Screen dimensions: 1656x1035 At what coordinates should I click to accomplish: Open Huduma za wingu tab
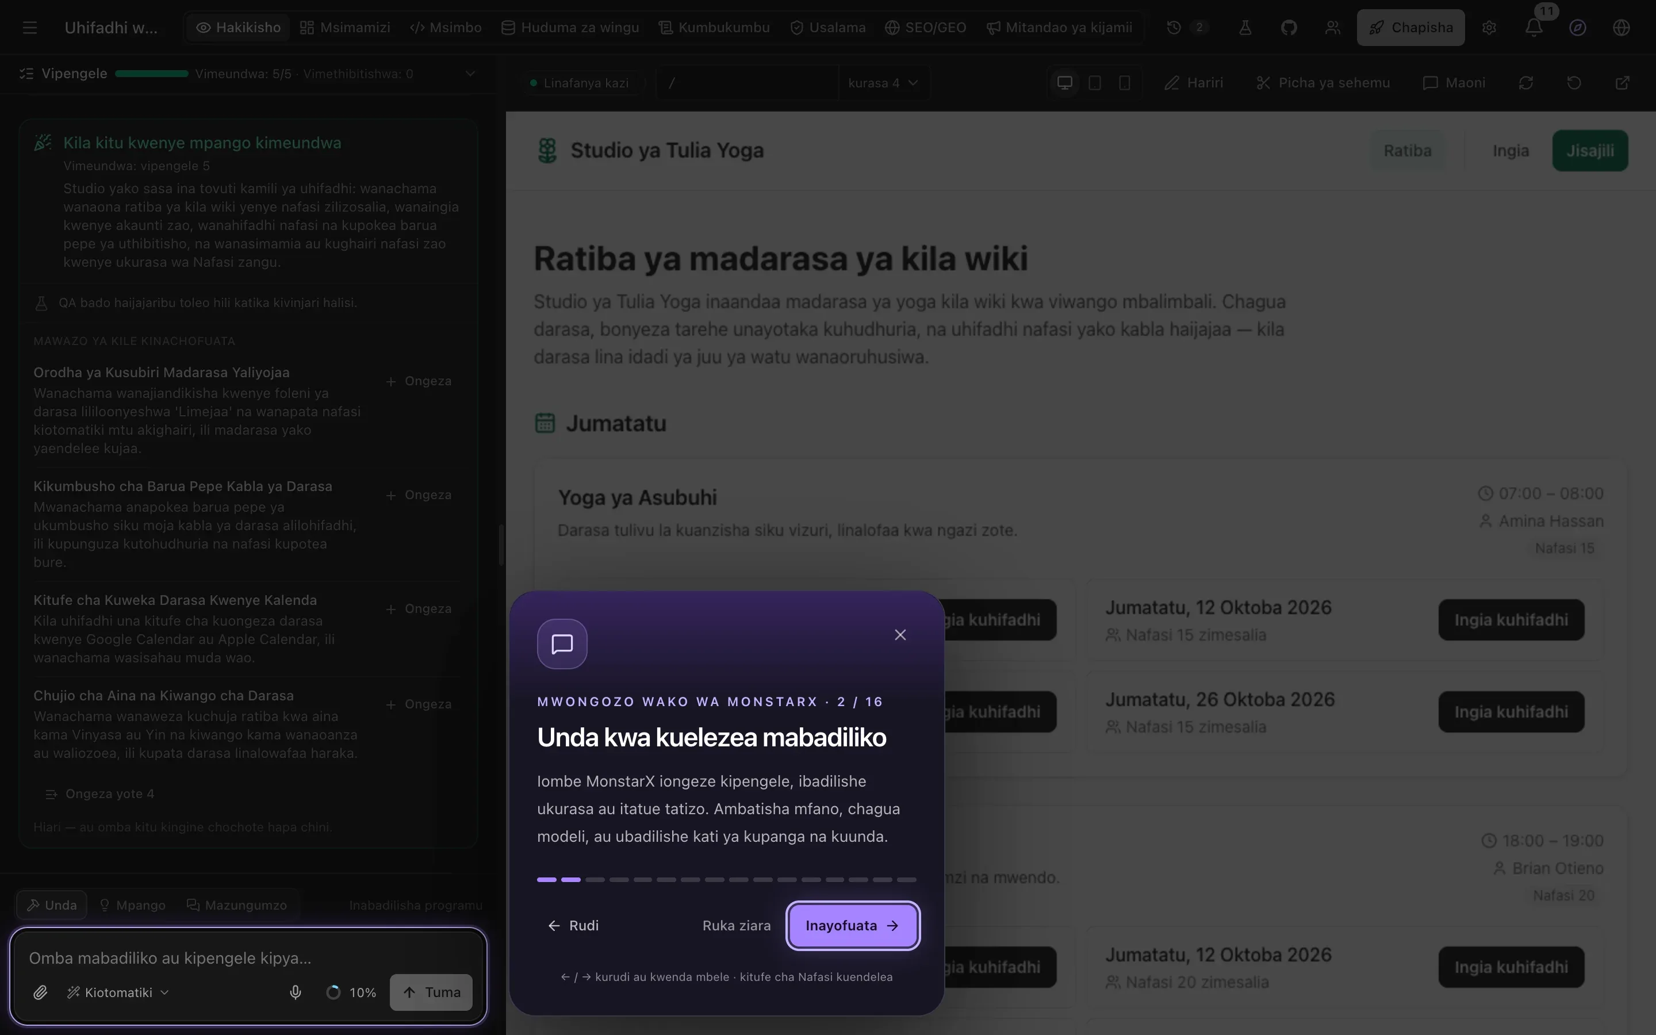point(570,28)
